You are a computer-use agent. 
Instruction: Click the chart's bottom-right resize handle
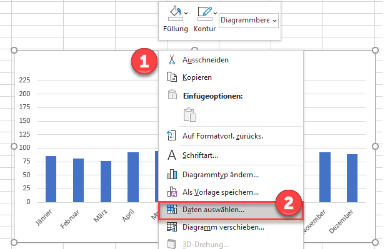click(x=375, y=242)
